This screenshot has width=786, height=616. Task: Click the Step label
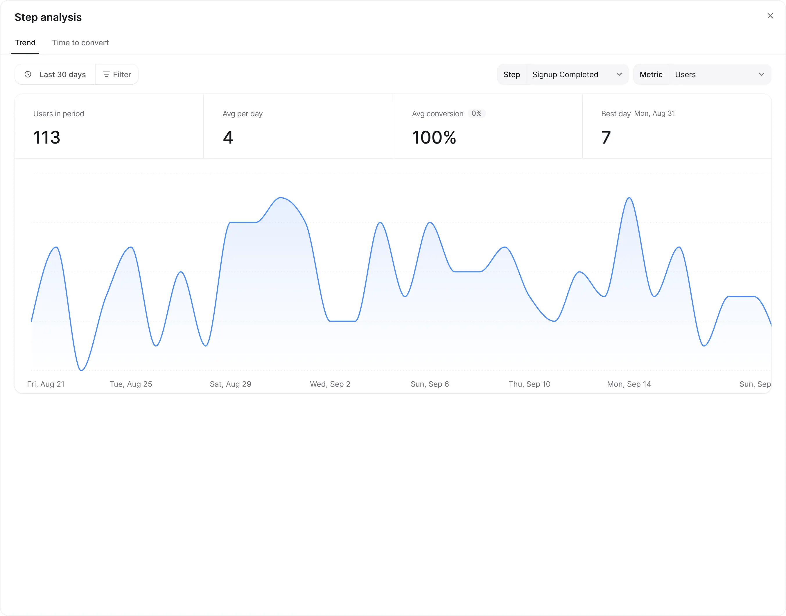[x=512, y=74]
